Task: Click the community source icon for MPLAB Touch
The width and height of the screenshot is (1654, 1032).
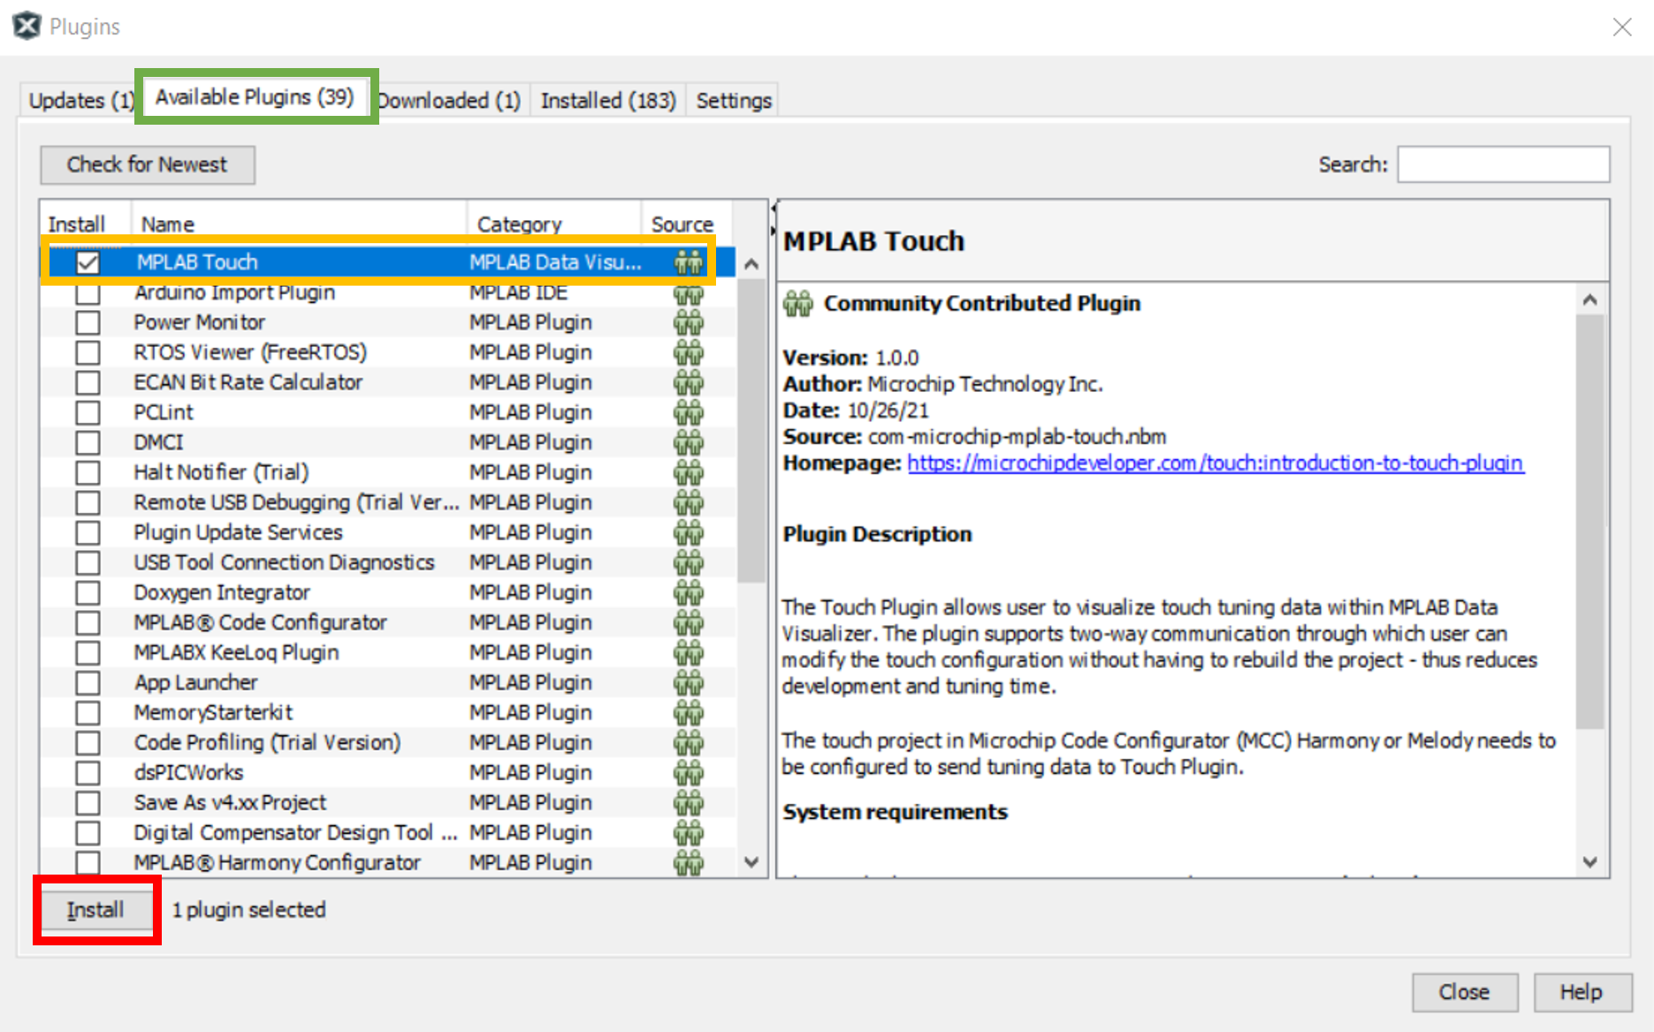Action: click(688, 262)
